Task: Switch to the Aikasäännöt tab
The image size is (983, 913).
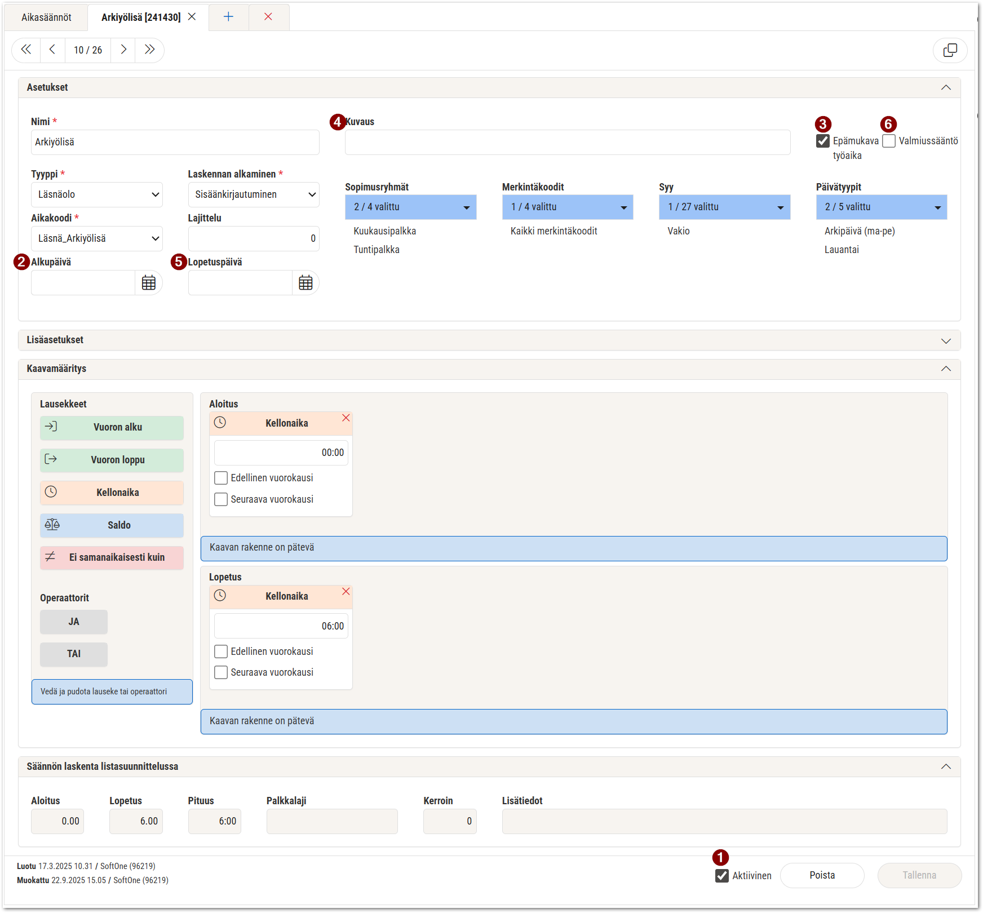Action: tap(46, 17)
